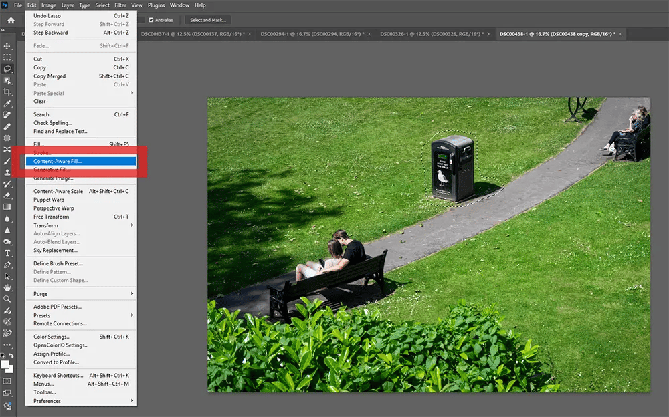
Task: Go to the Photoshop Home screen icon
Action: (11, 20)
